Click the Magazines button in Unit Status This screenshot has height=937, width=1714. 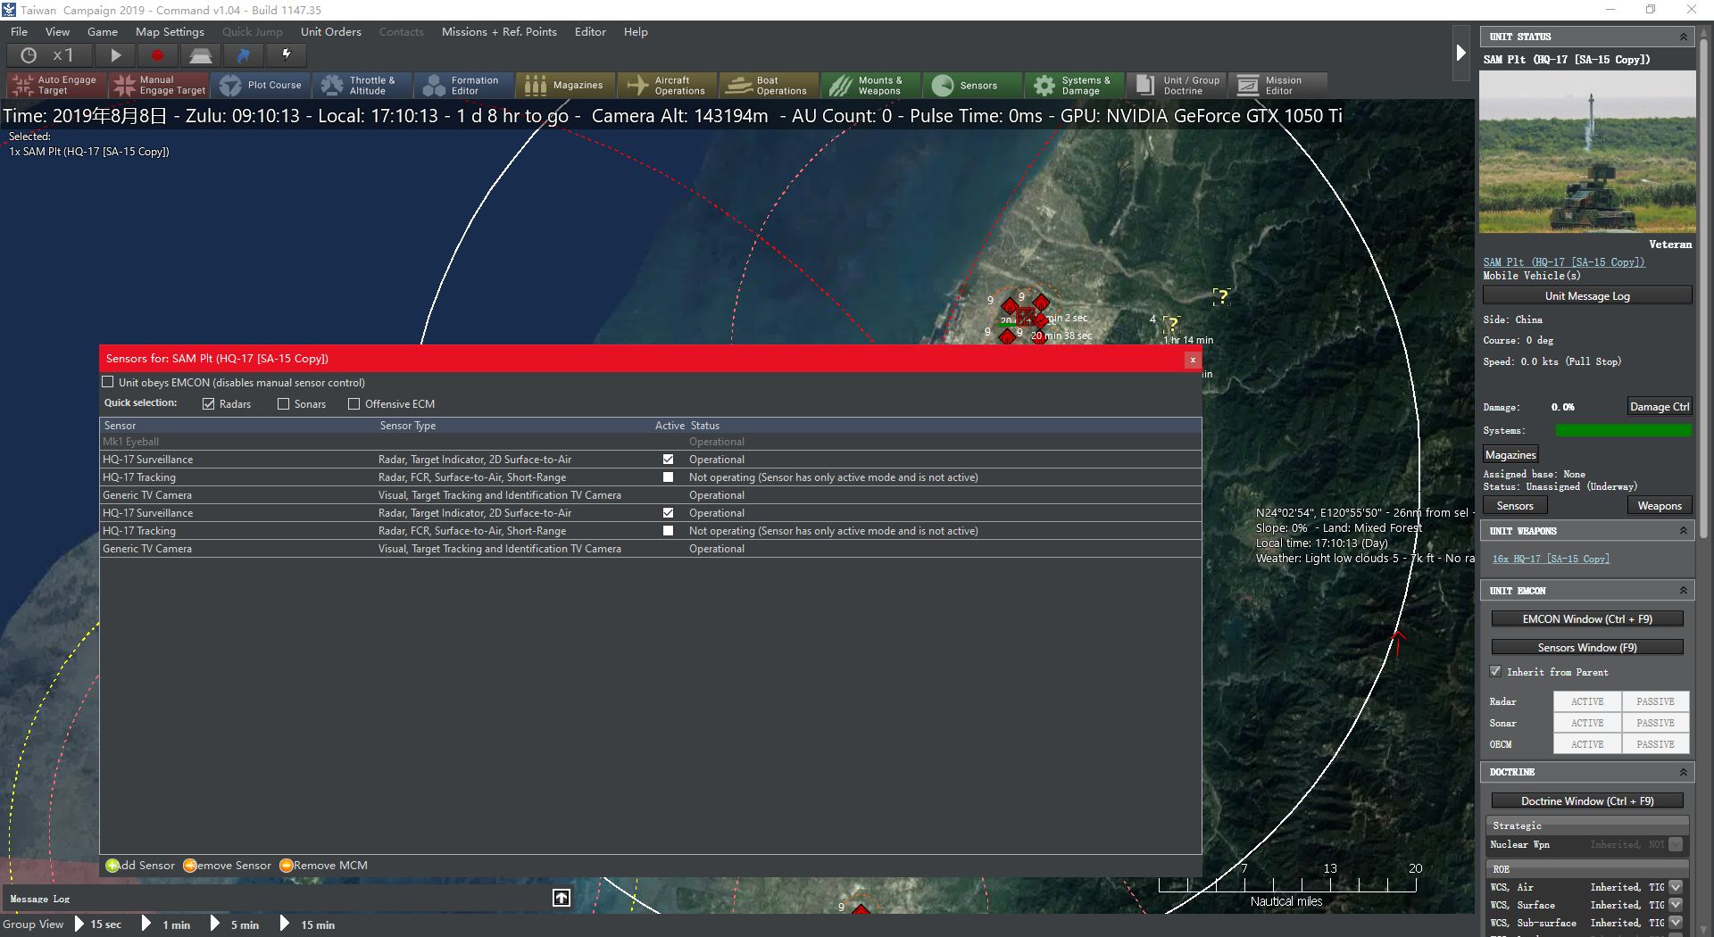point(1510,455)
